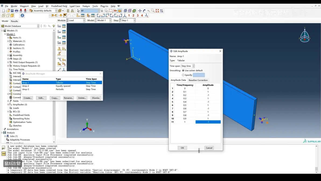Select the pan view tool

click(x=140, y=11)
